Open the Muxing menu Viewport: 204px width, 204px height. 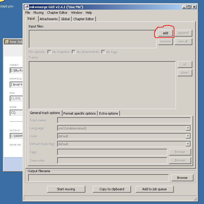tap(38, 13)
